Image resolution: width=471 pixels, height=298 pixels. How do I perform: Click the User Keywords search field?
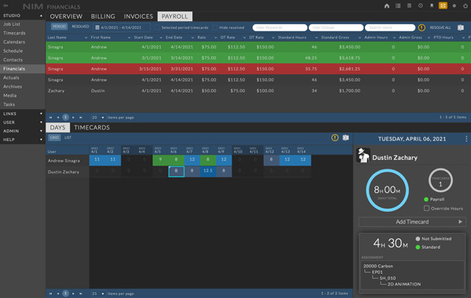[x=280, y=27]
